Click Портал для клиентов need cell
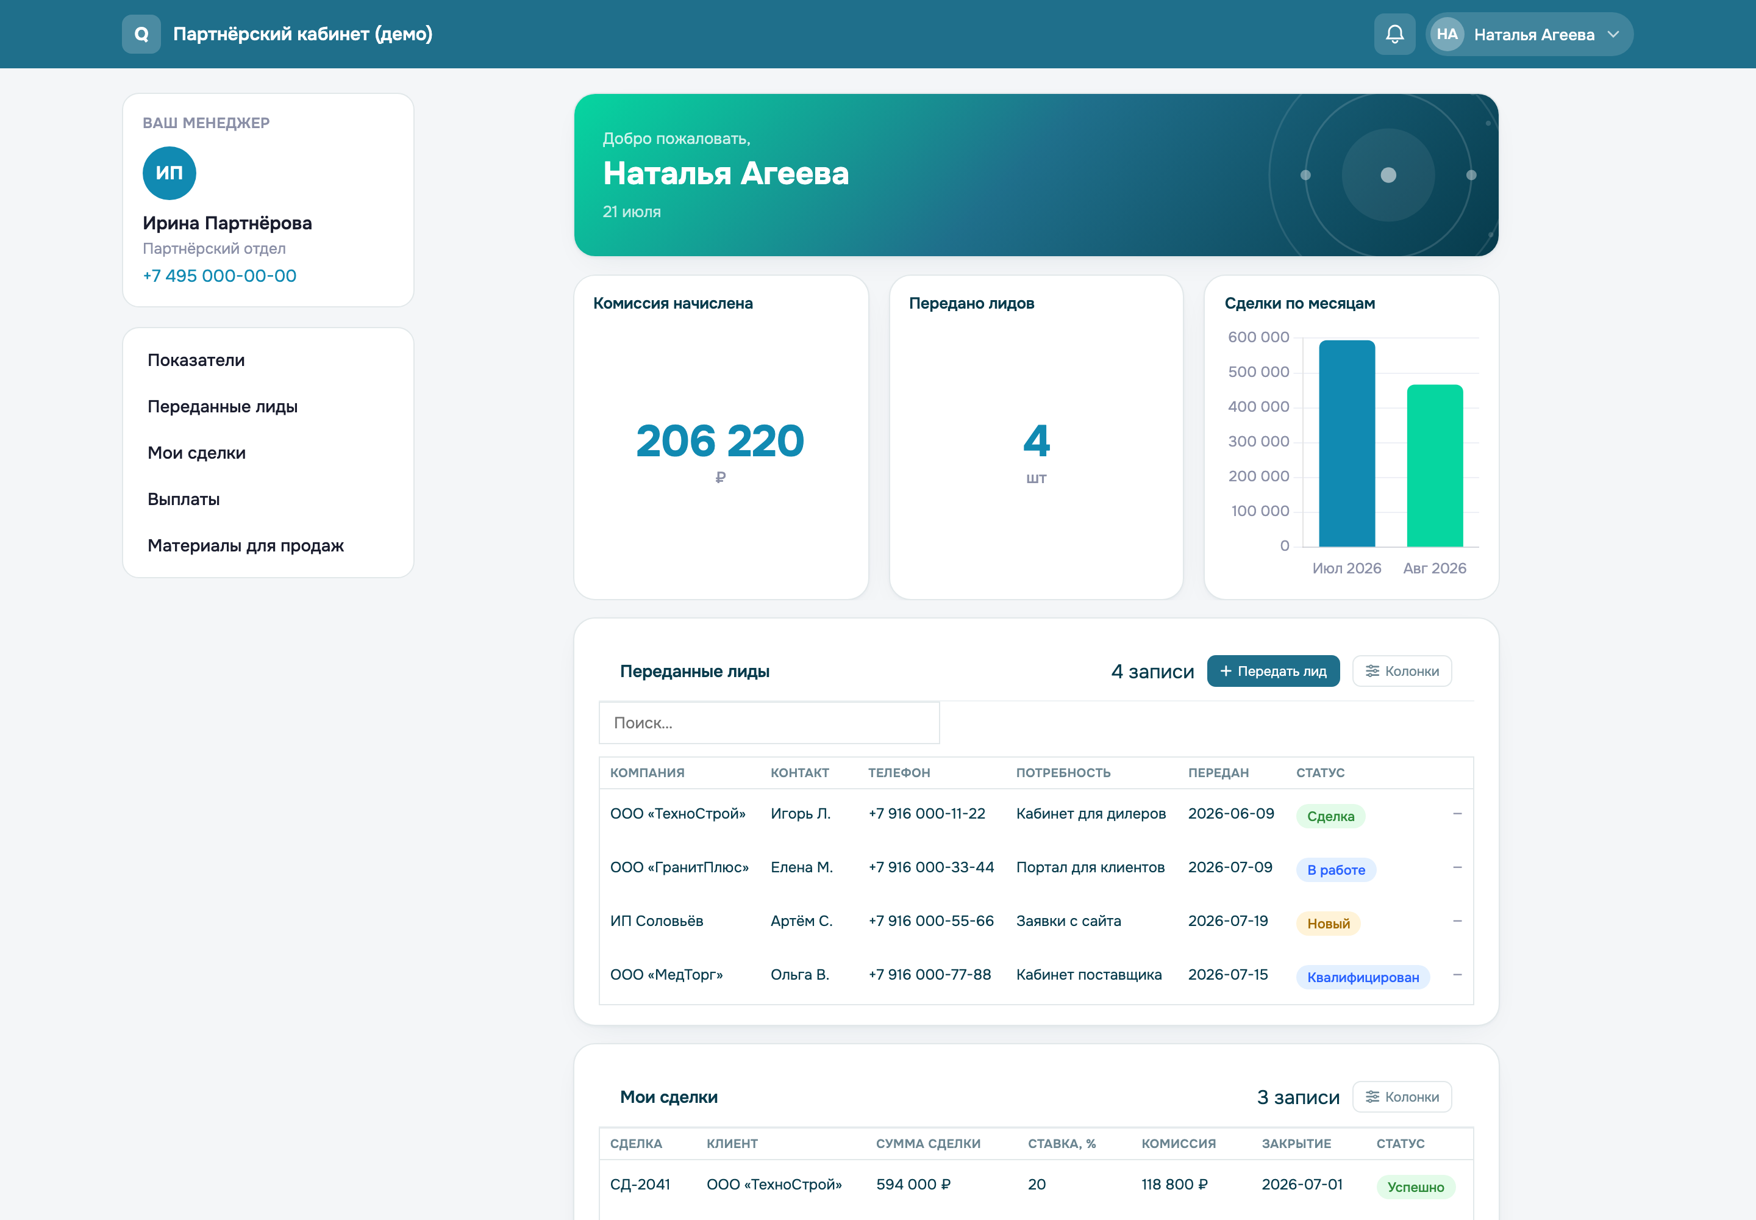 tap(1090, 867)
